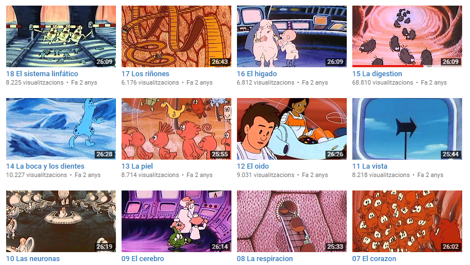Click the '17 Los riñones' title link
Viewport: 470px width, 265px height.
tap(146, 74)
